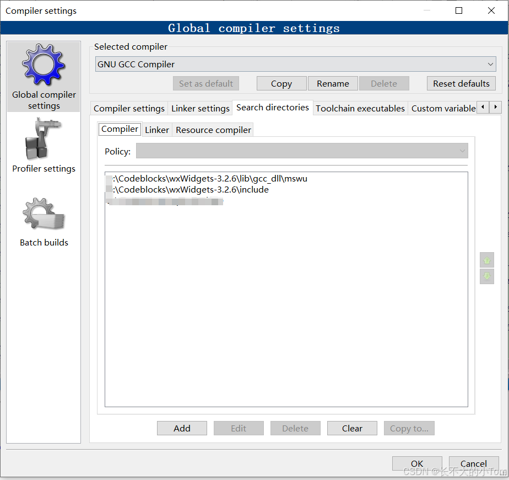Expand the GNU GCC Compiler combo box arrow
This screenshot has height=480, width=509.
489,64
